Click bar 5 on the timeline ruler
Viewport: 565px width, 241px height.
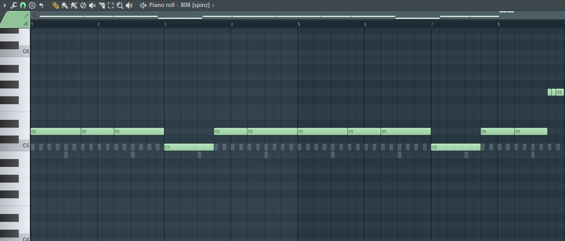pos(299,23)
